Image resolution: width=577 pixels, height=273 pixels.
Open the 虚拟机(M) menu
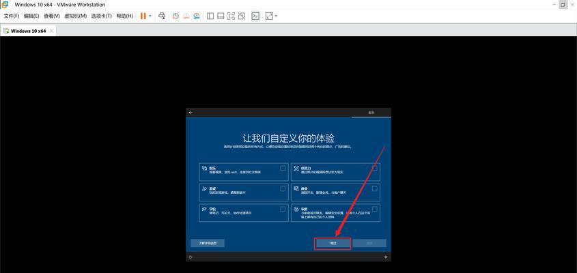(x=75, y=16)
